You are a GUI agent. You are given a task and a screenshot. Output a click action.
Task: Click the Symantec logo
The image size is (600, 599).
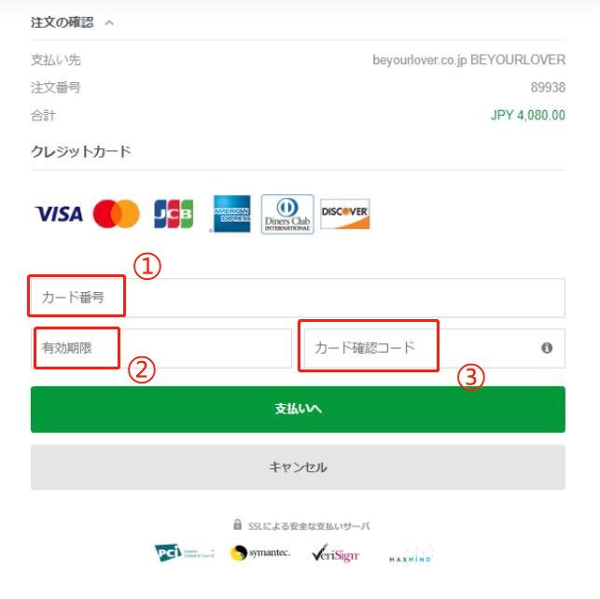[260, 552]
